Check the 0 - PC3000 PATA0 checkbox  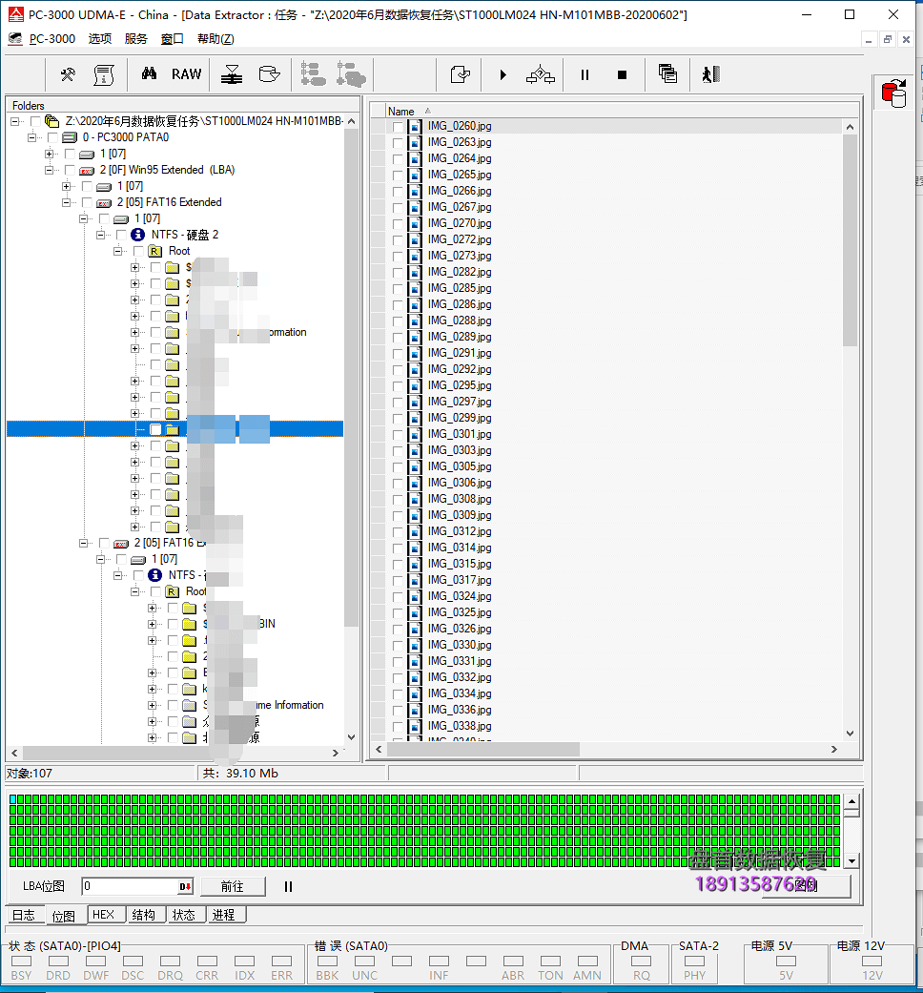52,137
